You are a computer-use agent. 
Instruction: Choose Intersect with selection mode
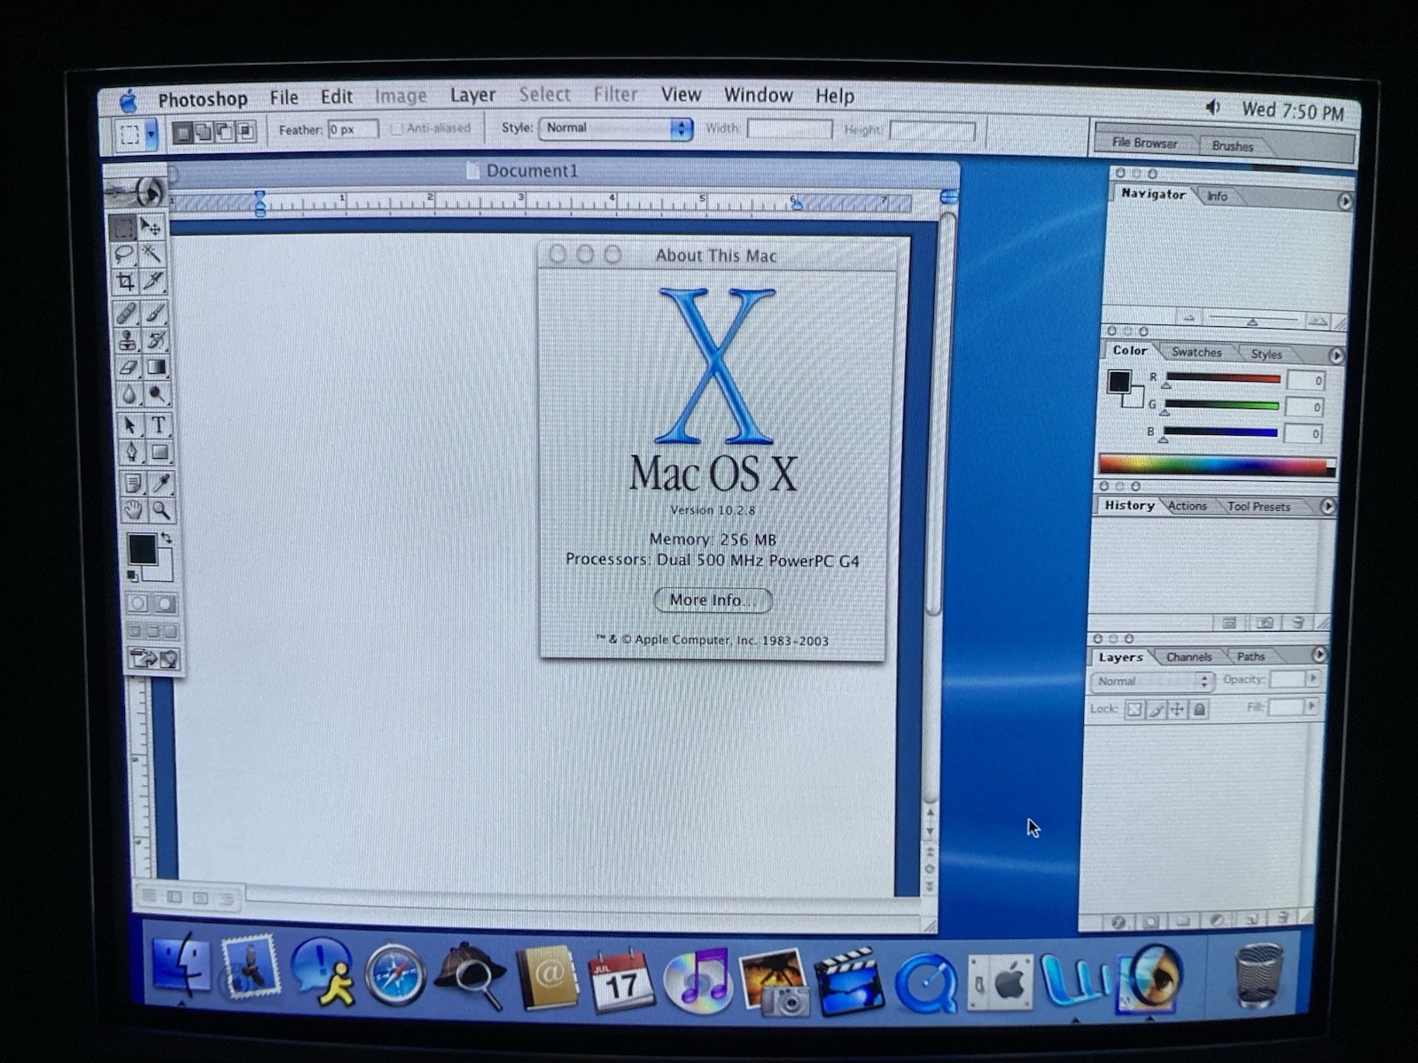point(245,133)
